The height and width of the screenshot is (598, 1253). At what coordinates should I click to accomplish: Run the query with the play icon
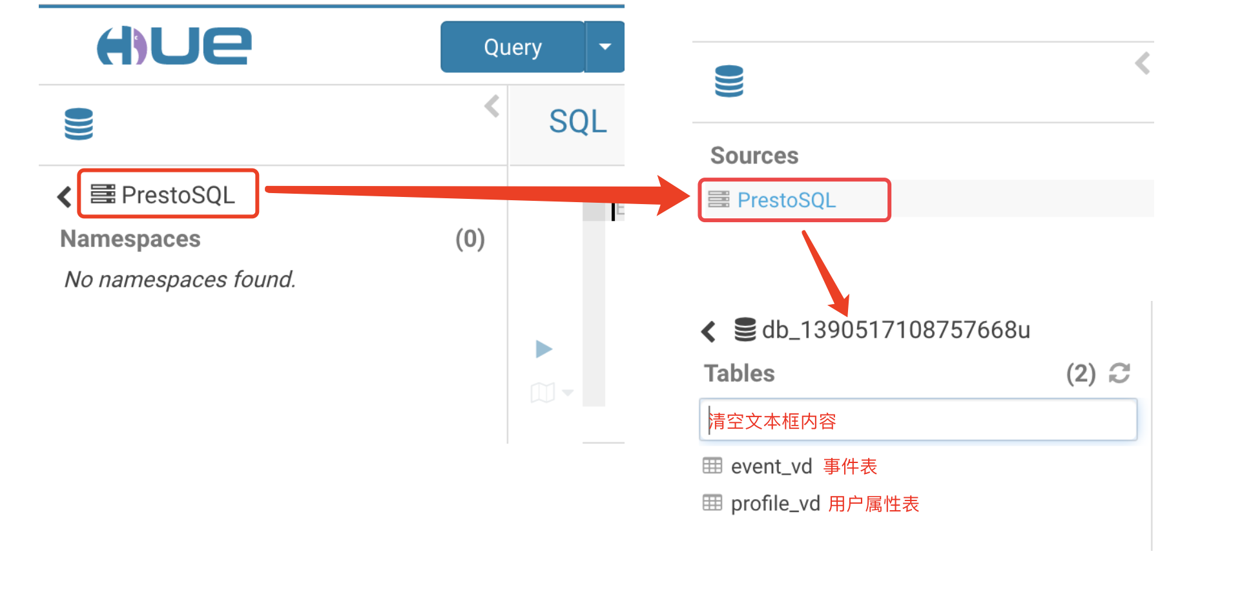point(544,349)
